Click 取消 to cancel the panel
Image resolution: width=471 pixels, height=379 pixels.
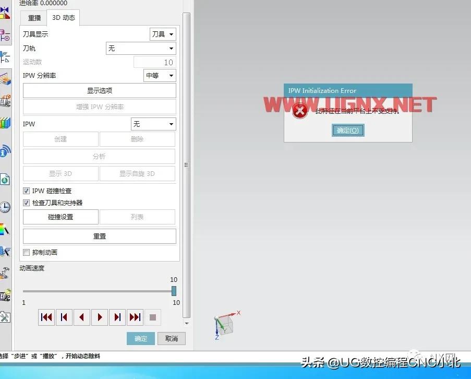[172, 339]
